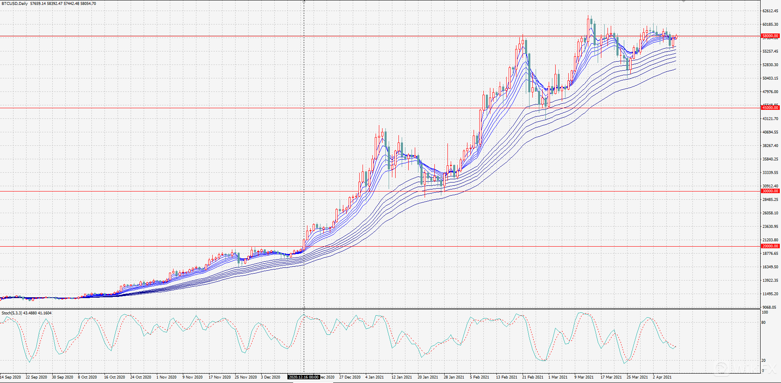Click the 5 Feb 2021 date label
The image size is (781, 383).
[479, 377]
